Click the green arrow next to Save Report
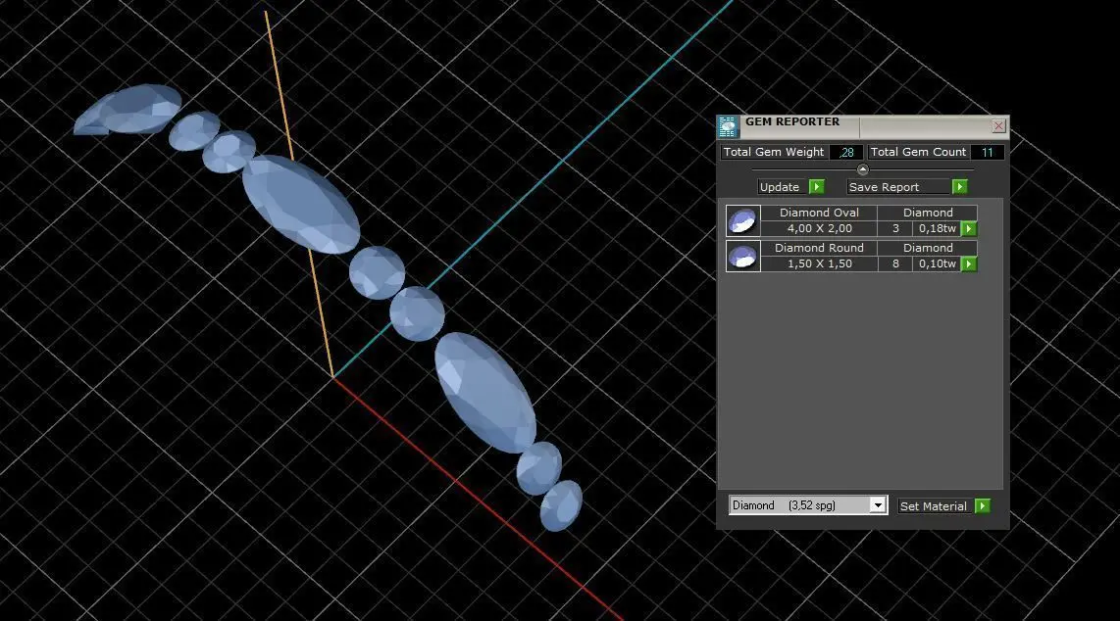Image resolution: width=1120 pixels, height=621 pixels. click(959, 187)
